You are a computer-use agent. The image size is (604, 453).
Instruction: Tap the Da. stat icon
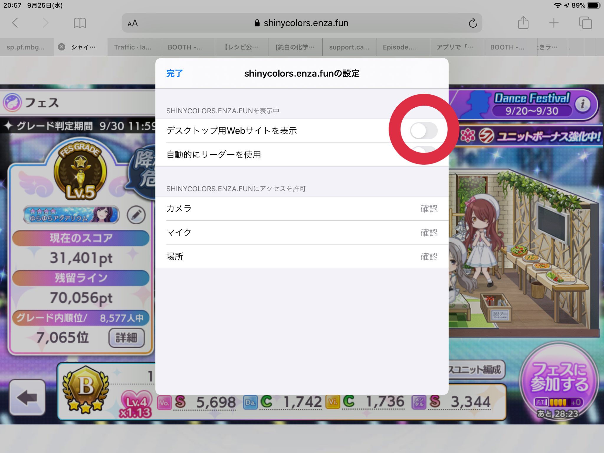[250, 403]
